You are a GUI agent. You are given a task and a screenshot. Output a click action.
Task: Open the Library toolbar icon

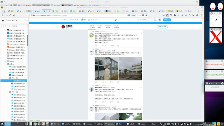[163, 15]
